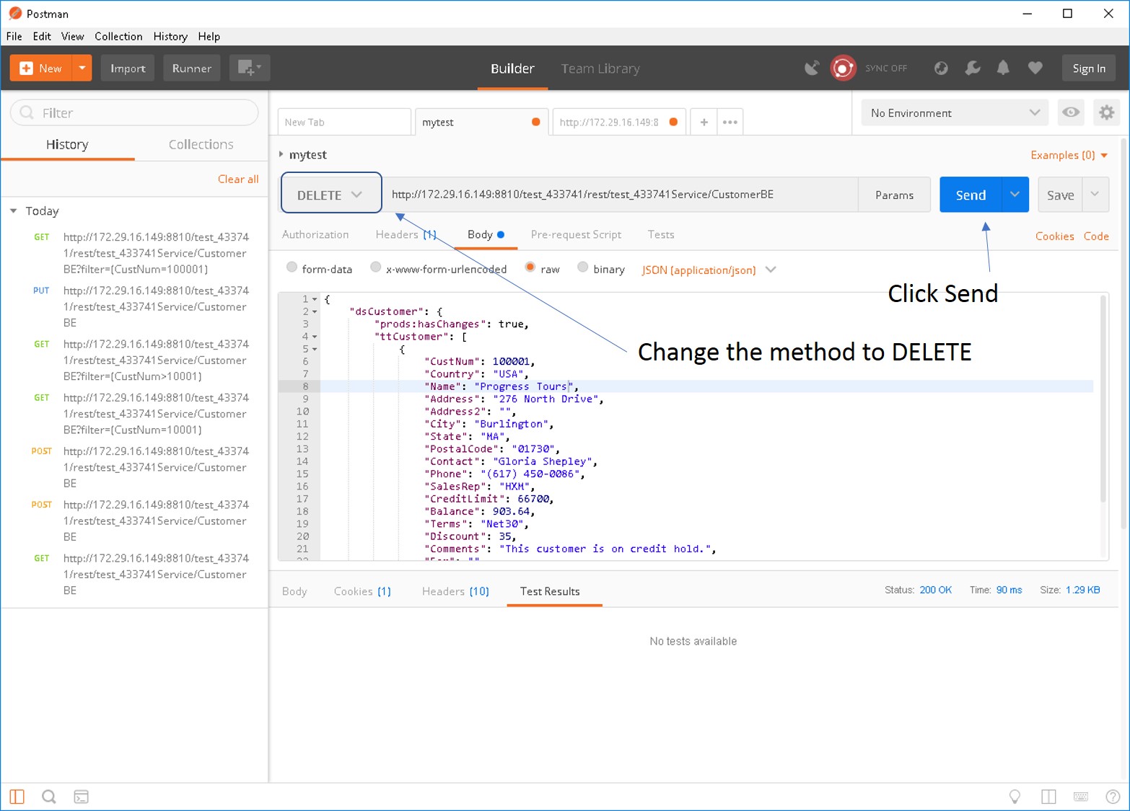The image size is (1130, 811).
Task: Click the Import button
Action: (128, 68)
